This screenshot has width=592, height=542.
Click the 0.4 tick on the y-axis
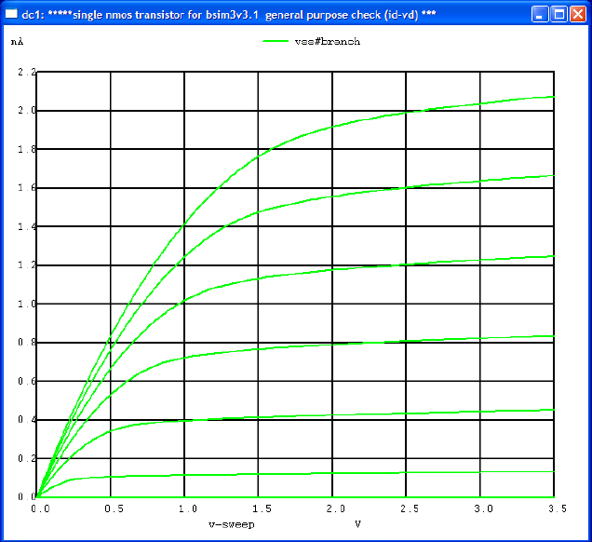click(x=26, y=420)
